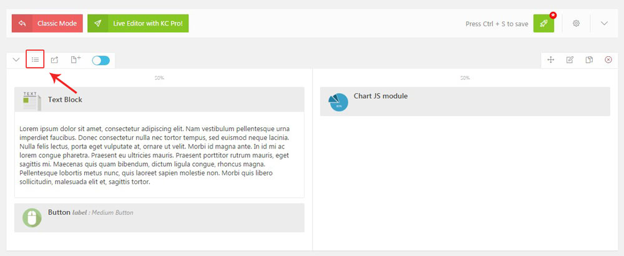Expand the top-right chevron dropdown
The width and height of the screenshot is (624, 256).
click(604, 24)
